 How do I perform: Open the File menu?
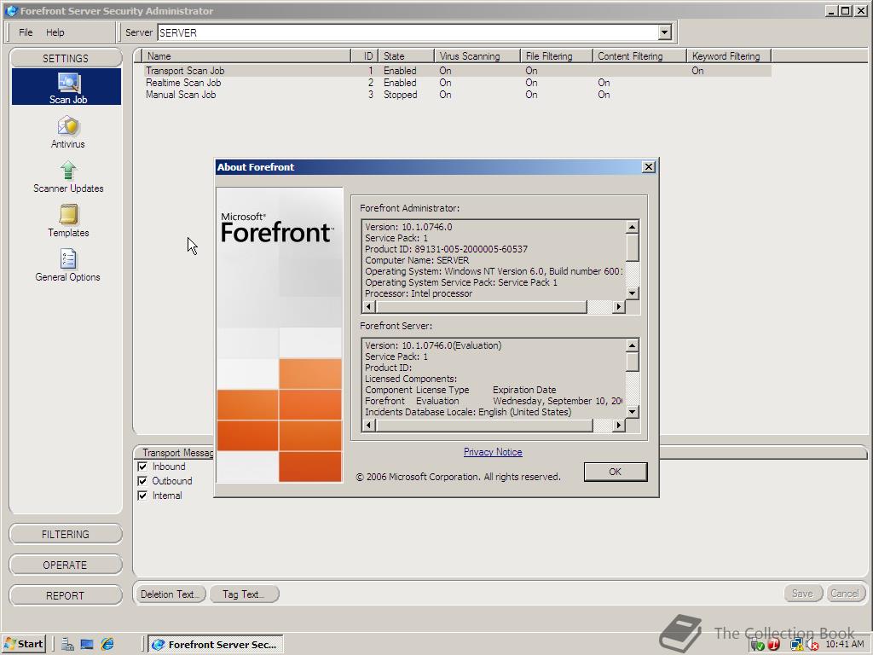pyautogui.click(x=26, y=32)
